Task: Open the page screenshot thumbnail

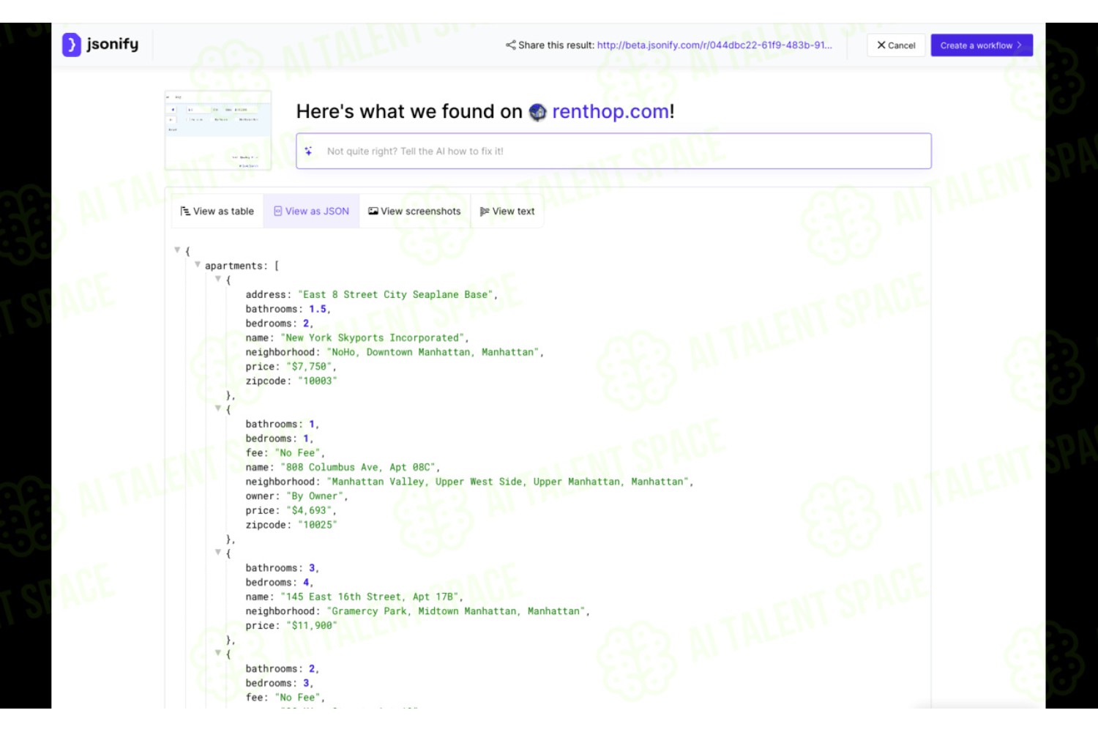Action: click(218, 130)
